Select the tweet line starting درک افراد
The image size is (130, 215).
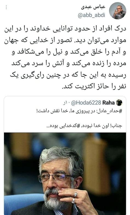pyautogui.click(x=65, y=29)
